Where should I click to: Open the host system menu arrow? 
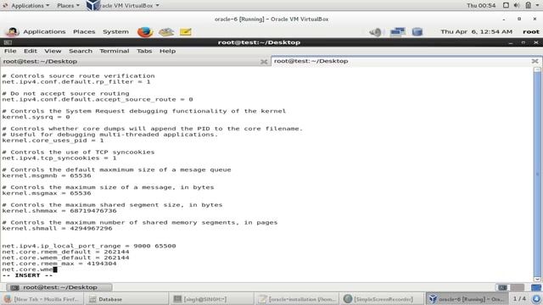pyautogui.click(x=538, y=6)
